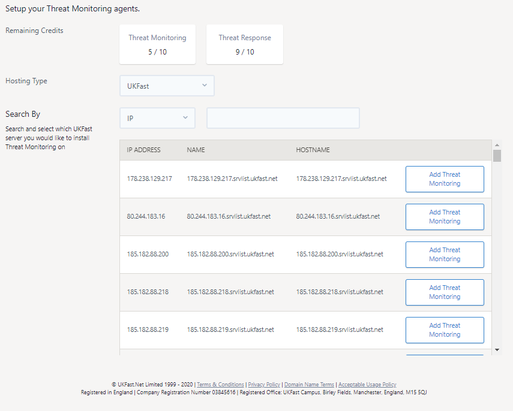Open the Privacy Policy link
The image size is (513, 411).
[264, 385]
